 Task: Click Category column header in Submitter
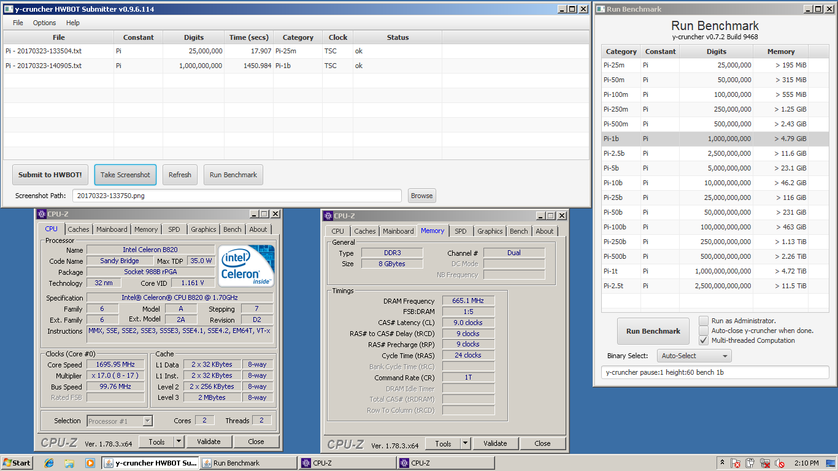click(x=298, y=37)
